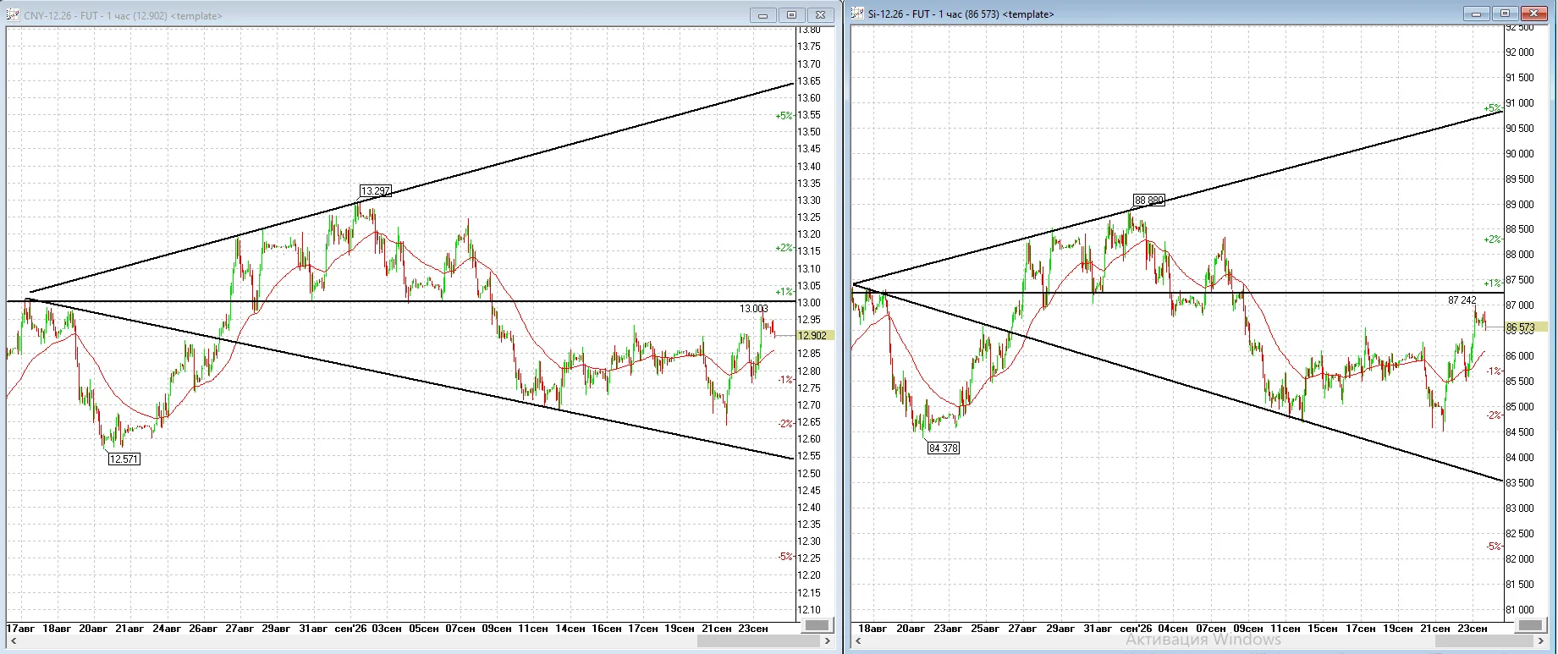Viewport: 1558px width, 654px height.
Task: Click the сен'26 date label on Si chart
Action: [x=1136, y=629]
